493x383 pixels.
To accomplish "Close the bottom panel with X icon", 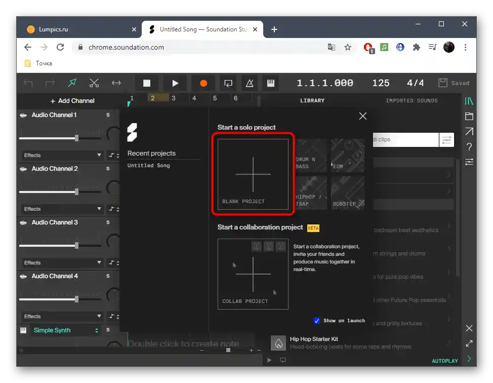I will coord(469,328).
